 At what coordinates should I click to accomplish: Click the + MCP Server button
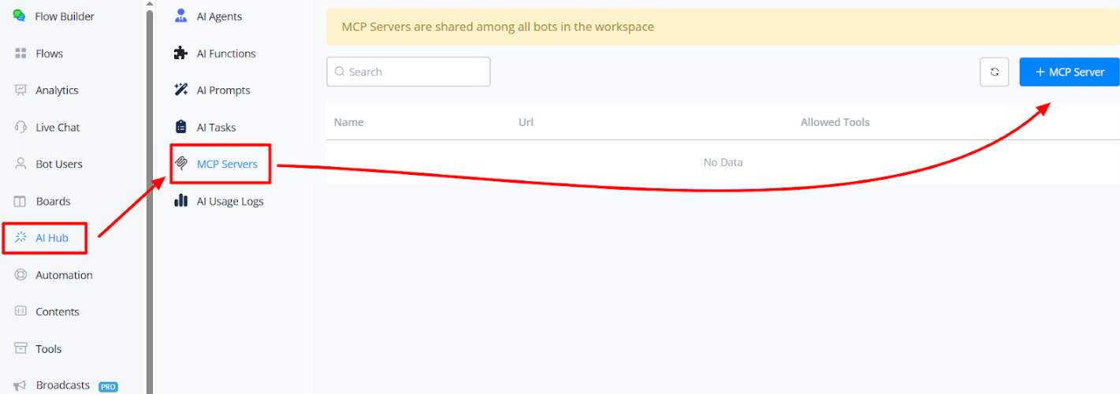tap(1069, 72)
